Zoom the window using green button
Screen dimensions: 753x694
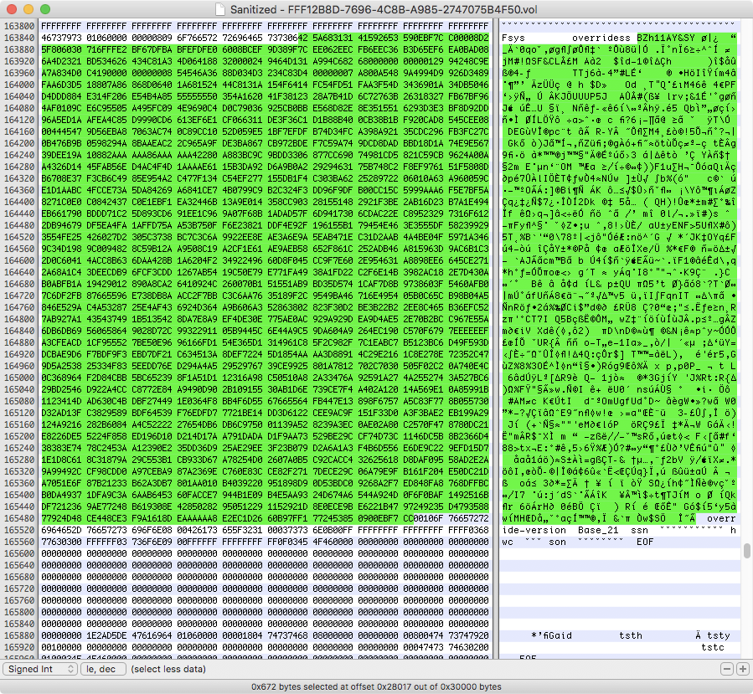[x=45, y=9]
